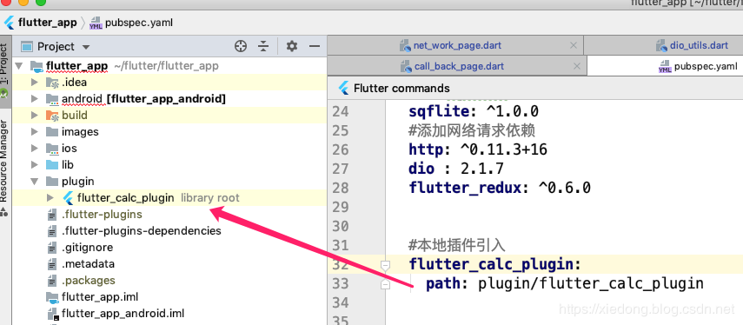The height and width of the screenshot is (325, 743).
Task: Click the flutter_app breadcrumb Flutter icon
Action: pyautogui.click(x=10, y=23)
